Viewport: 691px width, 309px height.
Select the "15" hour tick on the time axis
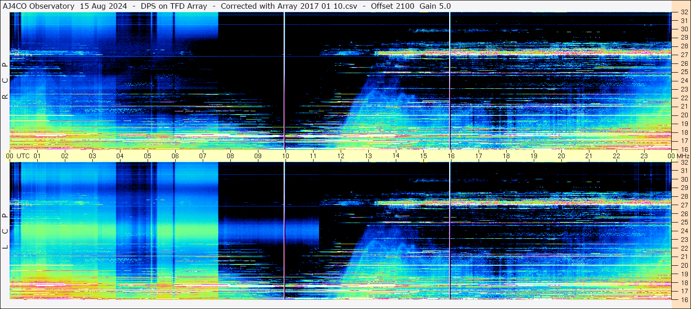(x=423, y=156)
